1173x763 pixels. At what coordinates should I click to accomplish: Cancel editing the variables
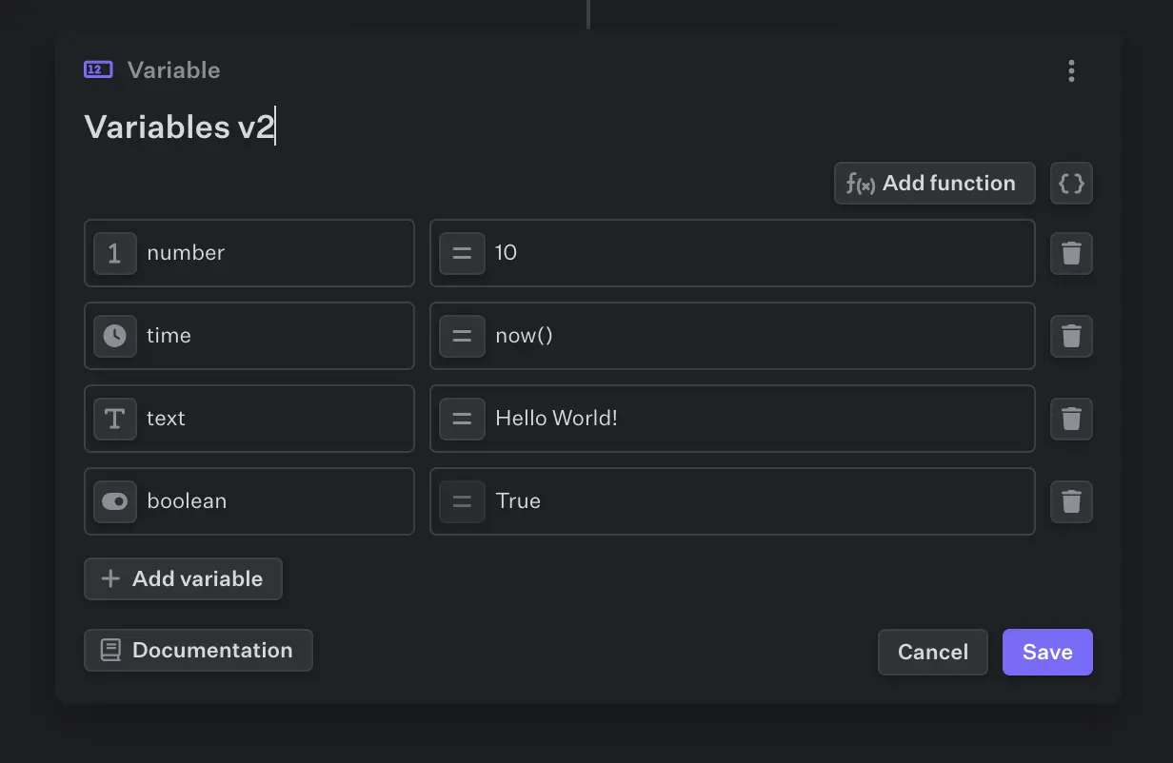932,652
